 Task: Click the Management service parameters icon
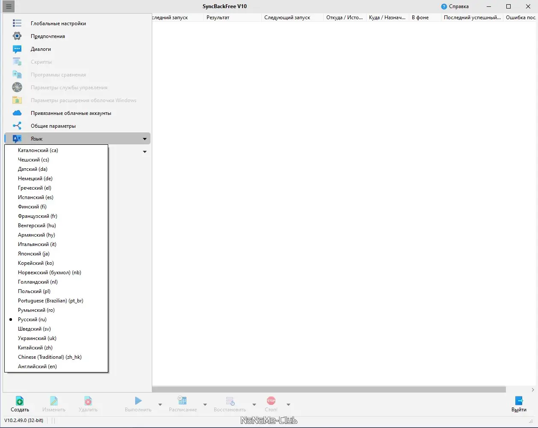coord(17,87)
